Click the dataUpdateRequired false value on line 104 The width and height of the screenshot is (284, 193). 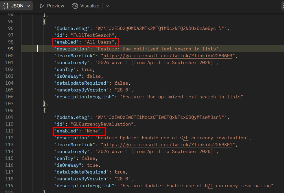click(121, 83)
